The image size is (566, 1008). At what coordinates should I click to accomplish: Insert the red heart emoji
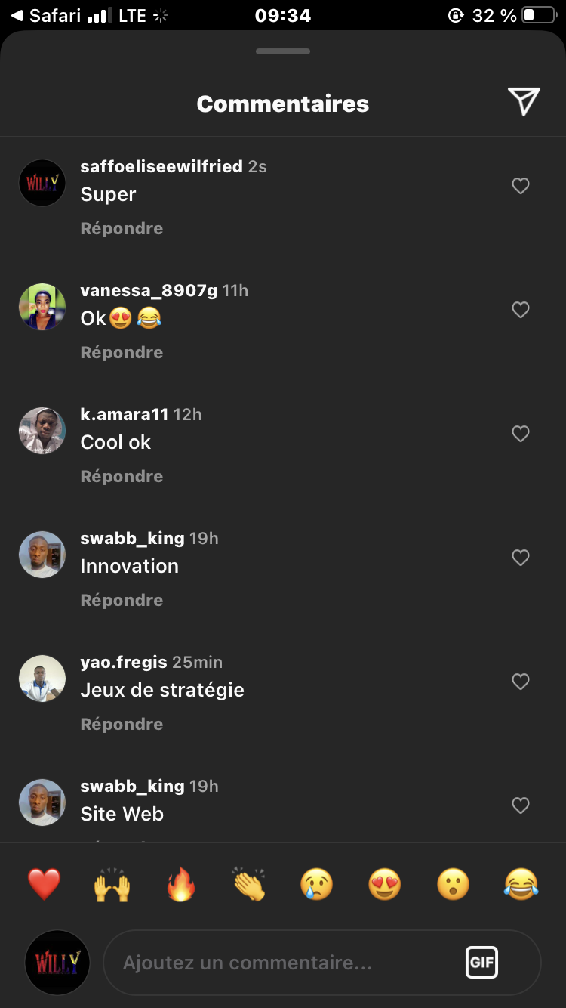click(x=44, y=884)
